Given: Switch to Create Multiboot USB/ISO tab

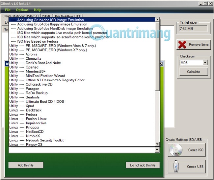Looking at the screenshot, I should pyautogui.click(x=20, y=16).
